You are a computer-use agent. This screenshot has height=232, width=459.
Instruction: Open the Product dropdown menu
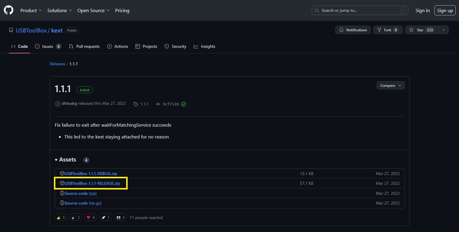coord(31,10)
